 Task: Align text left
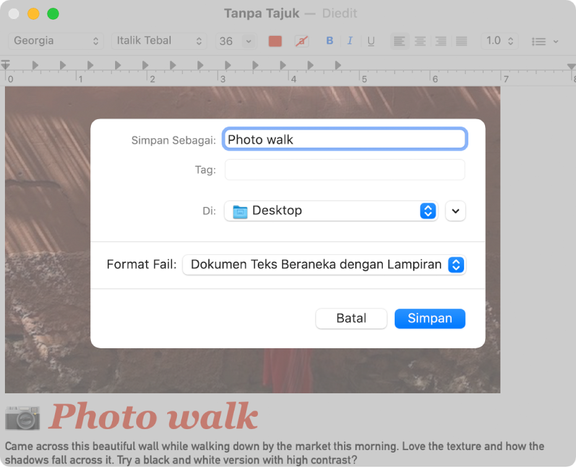coord(399,41)
